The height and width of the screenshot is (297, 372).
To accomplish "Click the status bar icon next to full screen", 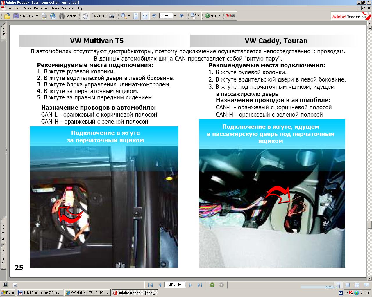I will point(15,285).
